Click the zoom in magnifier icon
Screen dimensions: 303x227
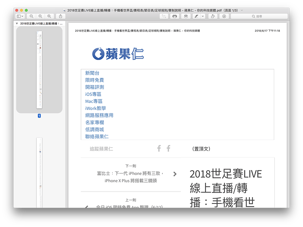(49, 16)
